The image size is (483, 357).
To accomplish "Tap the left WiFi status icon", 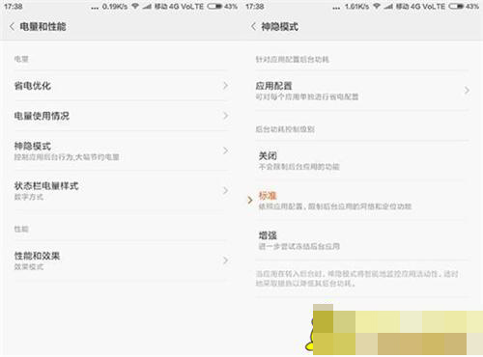I will (135, 7).
